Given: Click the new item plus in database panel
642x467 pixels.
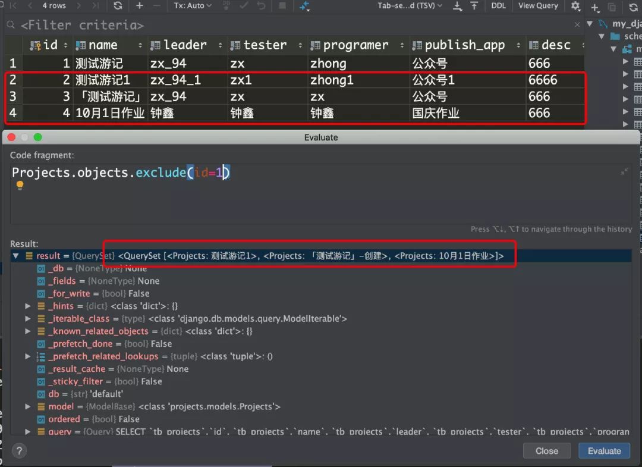Looking at the screenshot, I should 595,7.
